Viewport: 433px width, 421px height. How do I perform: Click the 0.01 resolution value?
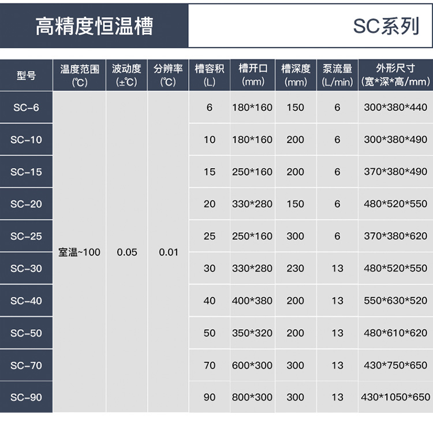pos(169,252)
